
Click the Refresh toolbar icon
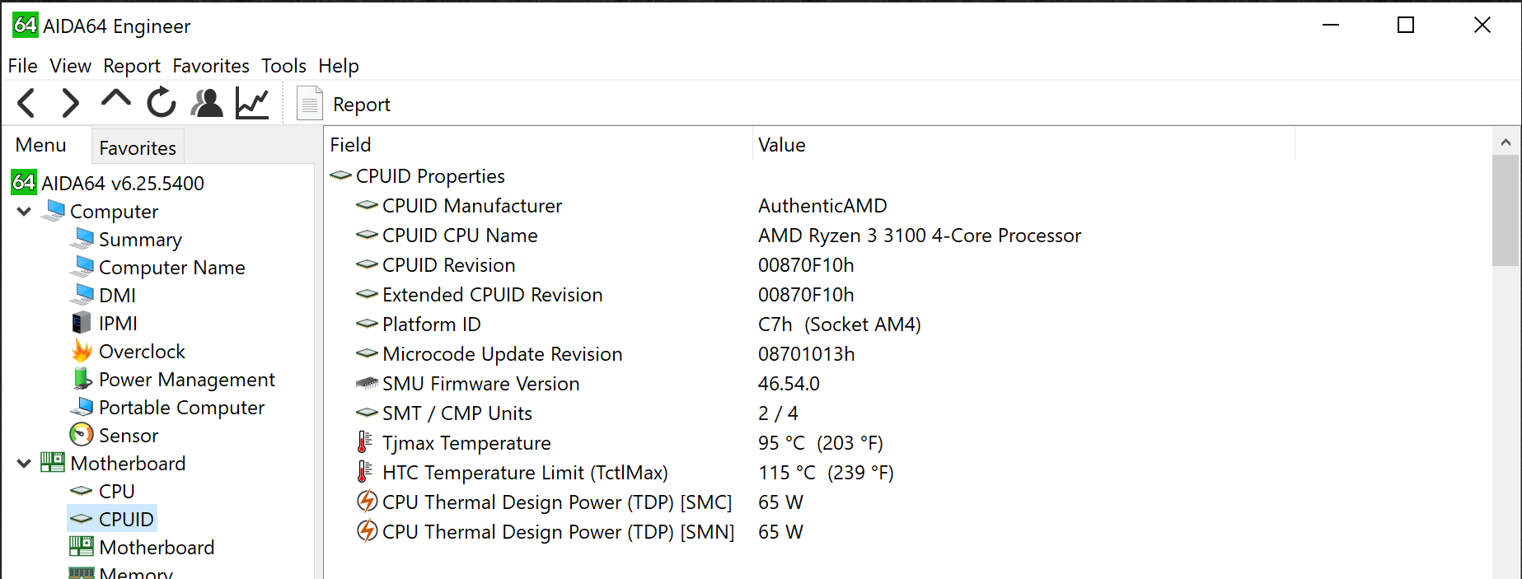coord(162,104)
